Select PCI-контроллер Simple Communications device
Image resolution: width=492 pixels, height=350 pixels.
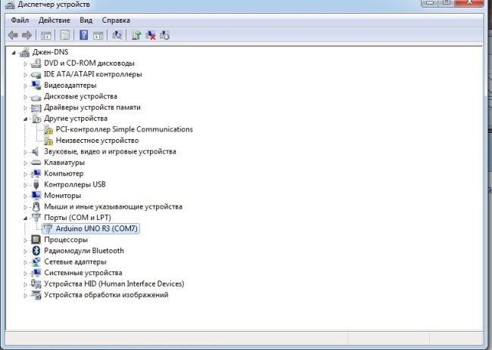pos(124,129)
